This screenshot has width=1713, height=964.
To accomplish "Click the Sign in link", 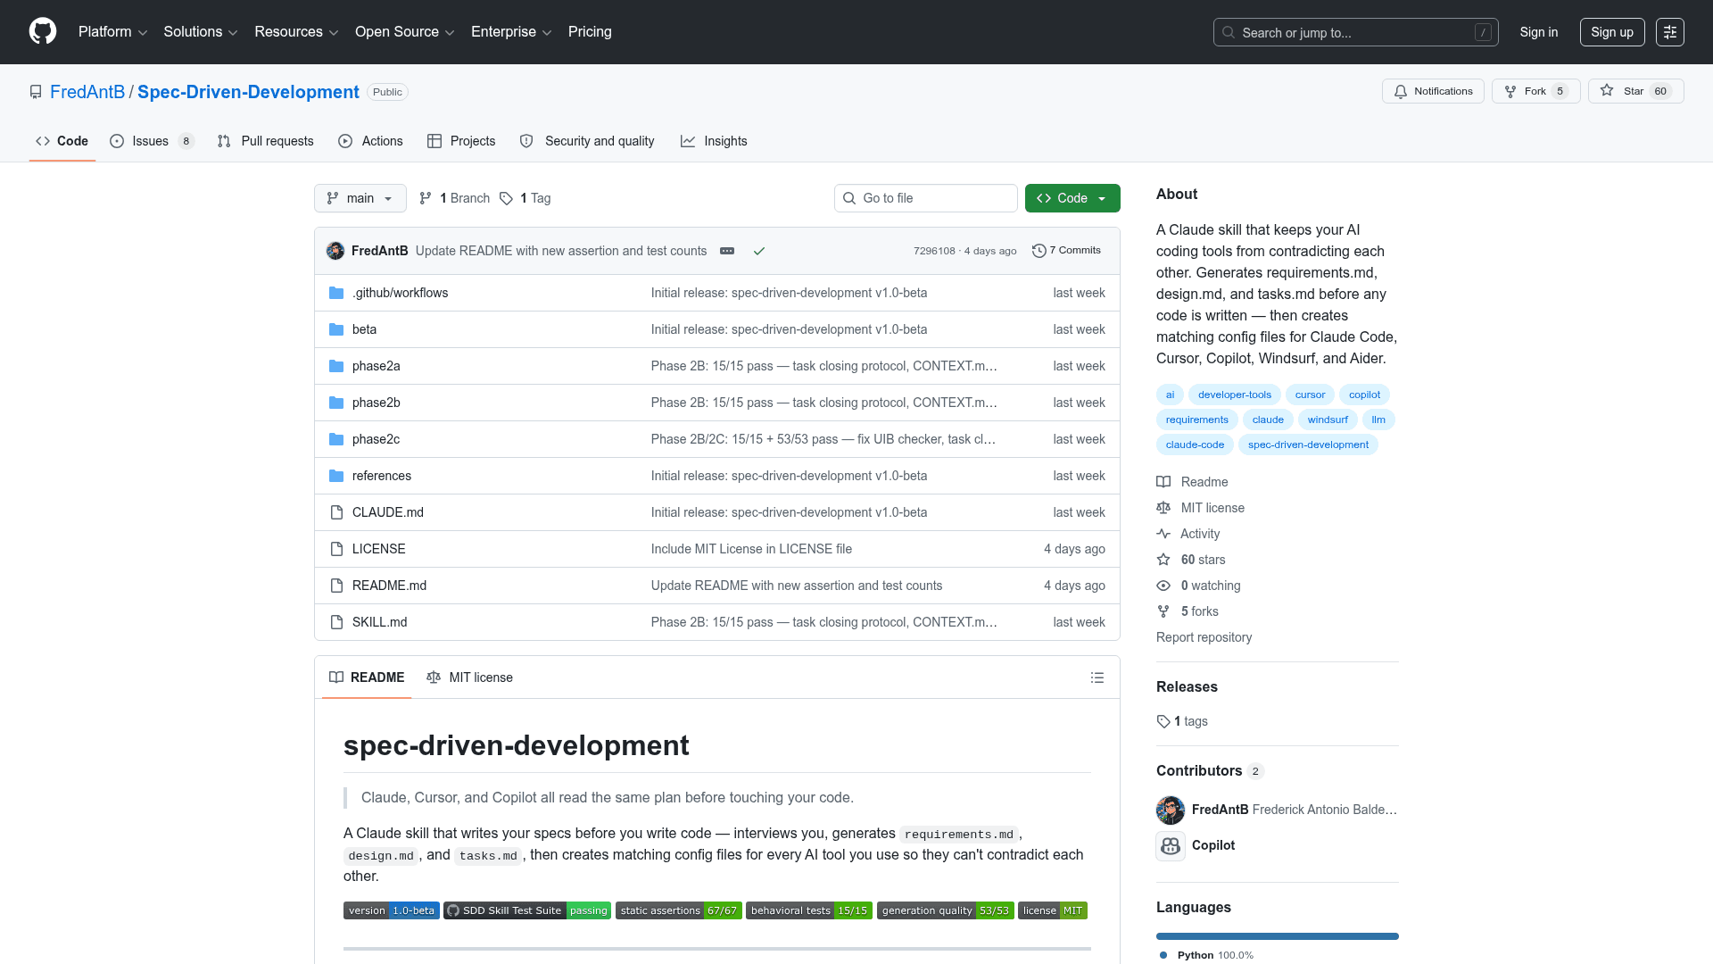I will click(1539, 32).
